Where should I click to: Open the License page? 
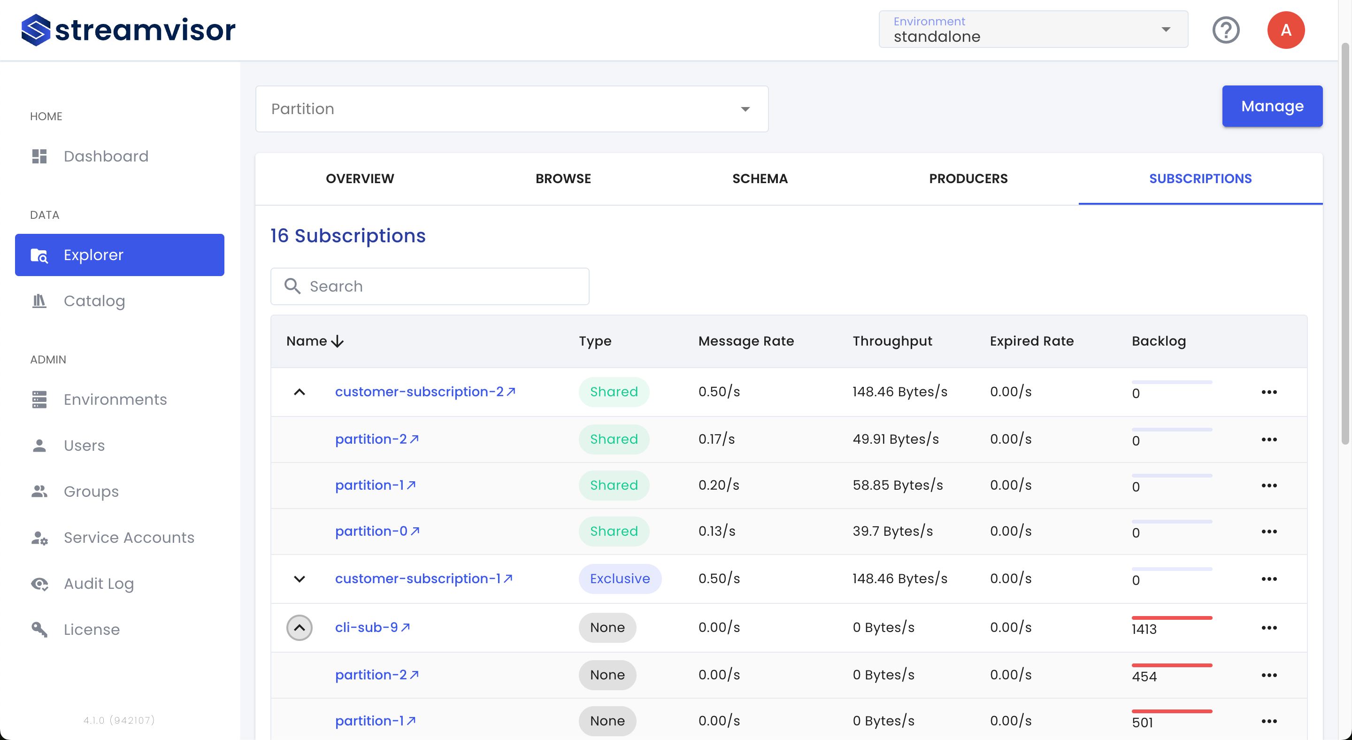pyautogui.click(x=92, y=629)
